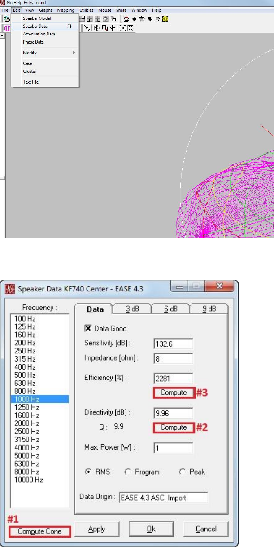Click the Max. Power [W] input field
The height and width of the screenshot is (547, 274).
(x=173, y=448)
